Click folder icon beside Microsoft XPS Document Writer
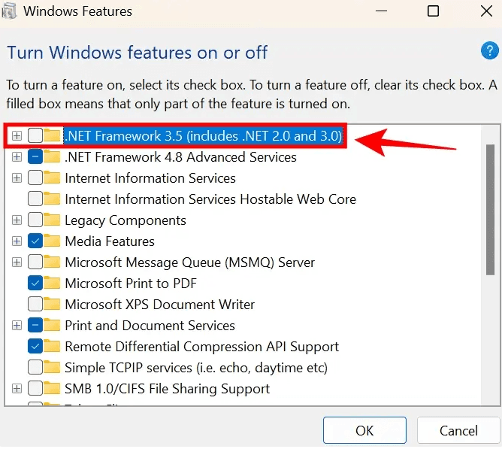The height and width of the screenshot is (449, 502). pyautogui.click(x=52, y=305)
